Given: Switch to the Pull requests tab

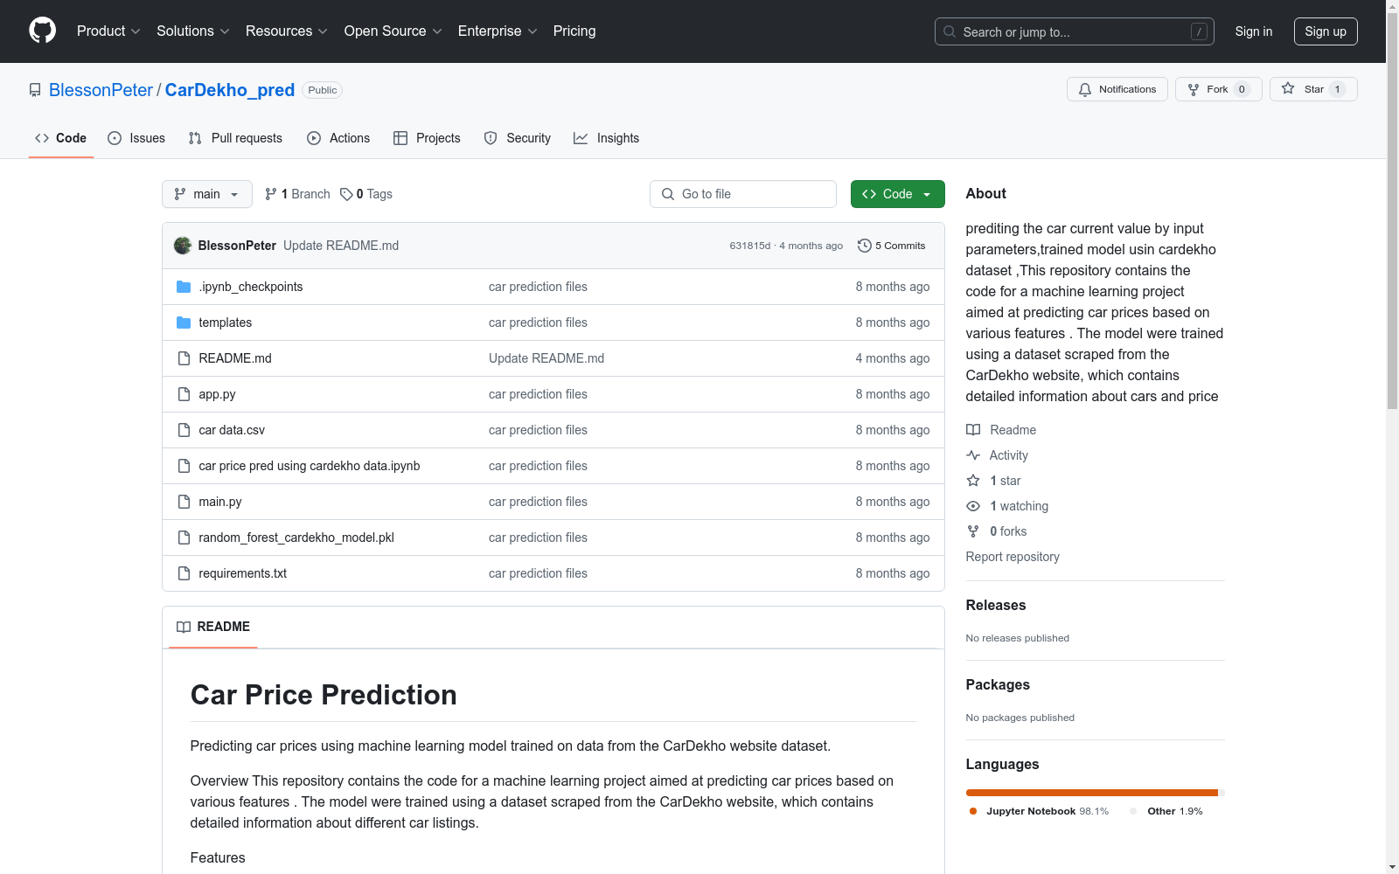Looking at the screenshot, I should [x=235, y=138].
